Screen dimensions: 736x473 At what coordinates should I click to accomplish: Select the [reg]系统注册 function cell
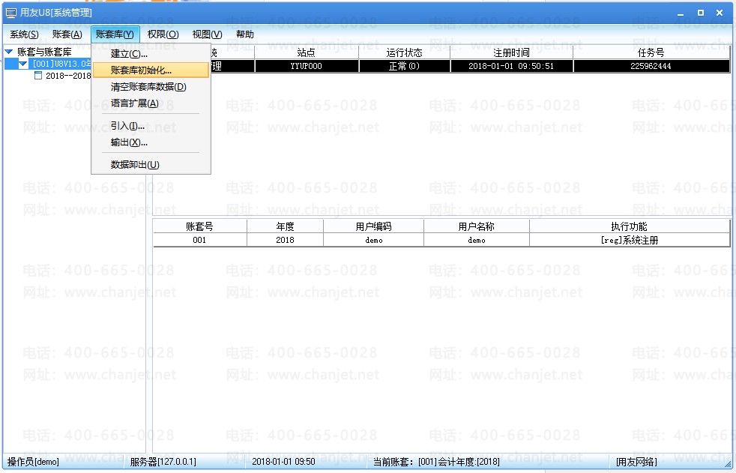[x=629, y=241]
